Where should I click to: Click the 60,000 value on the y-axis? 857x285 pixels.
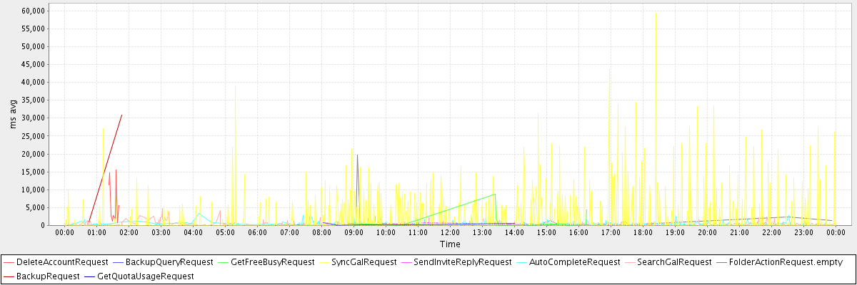tap(33, 11)
